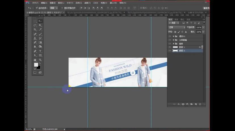This screenshot has height=131, width=235.
Task: Select the Lasso tool
Action: click(35, 25)
